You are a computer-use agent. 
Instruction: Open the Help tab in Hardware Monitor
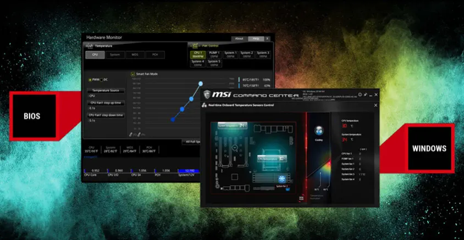tap(256, 39)
